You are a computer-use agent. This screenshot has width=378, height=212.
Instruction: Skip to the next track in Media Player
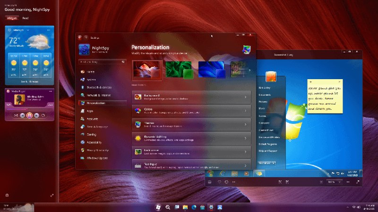pyautogui.click(x=36, y=115)
